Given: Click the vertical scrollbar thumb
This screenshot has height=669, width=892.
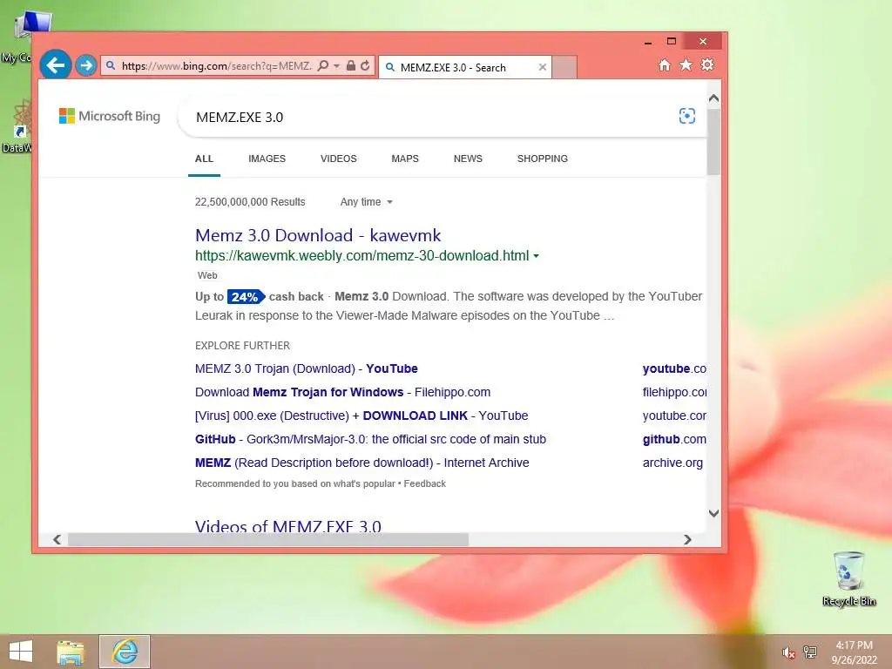Looking at the screenshot, I should (714, 142).
